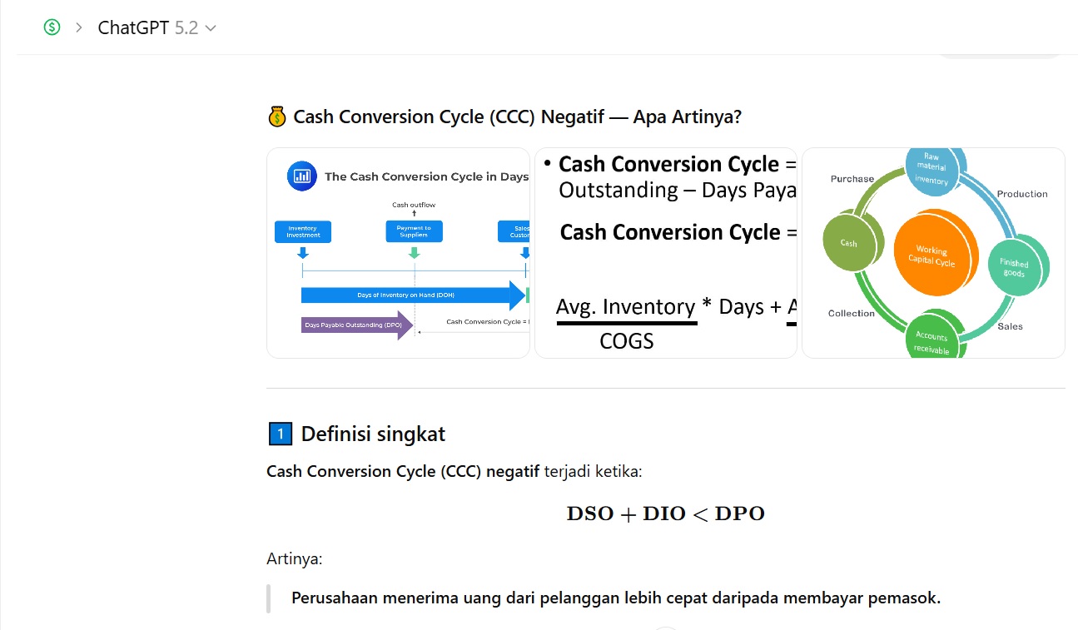Viewport: 1078px width, 630px height.
Task: Click the green Cash circle in diagram
Action: point(849,243)
